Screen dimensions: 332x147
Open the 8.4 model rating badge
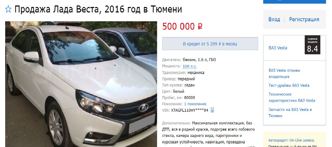(x=312, y=45)
